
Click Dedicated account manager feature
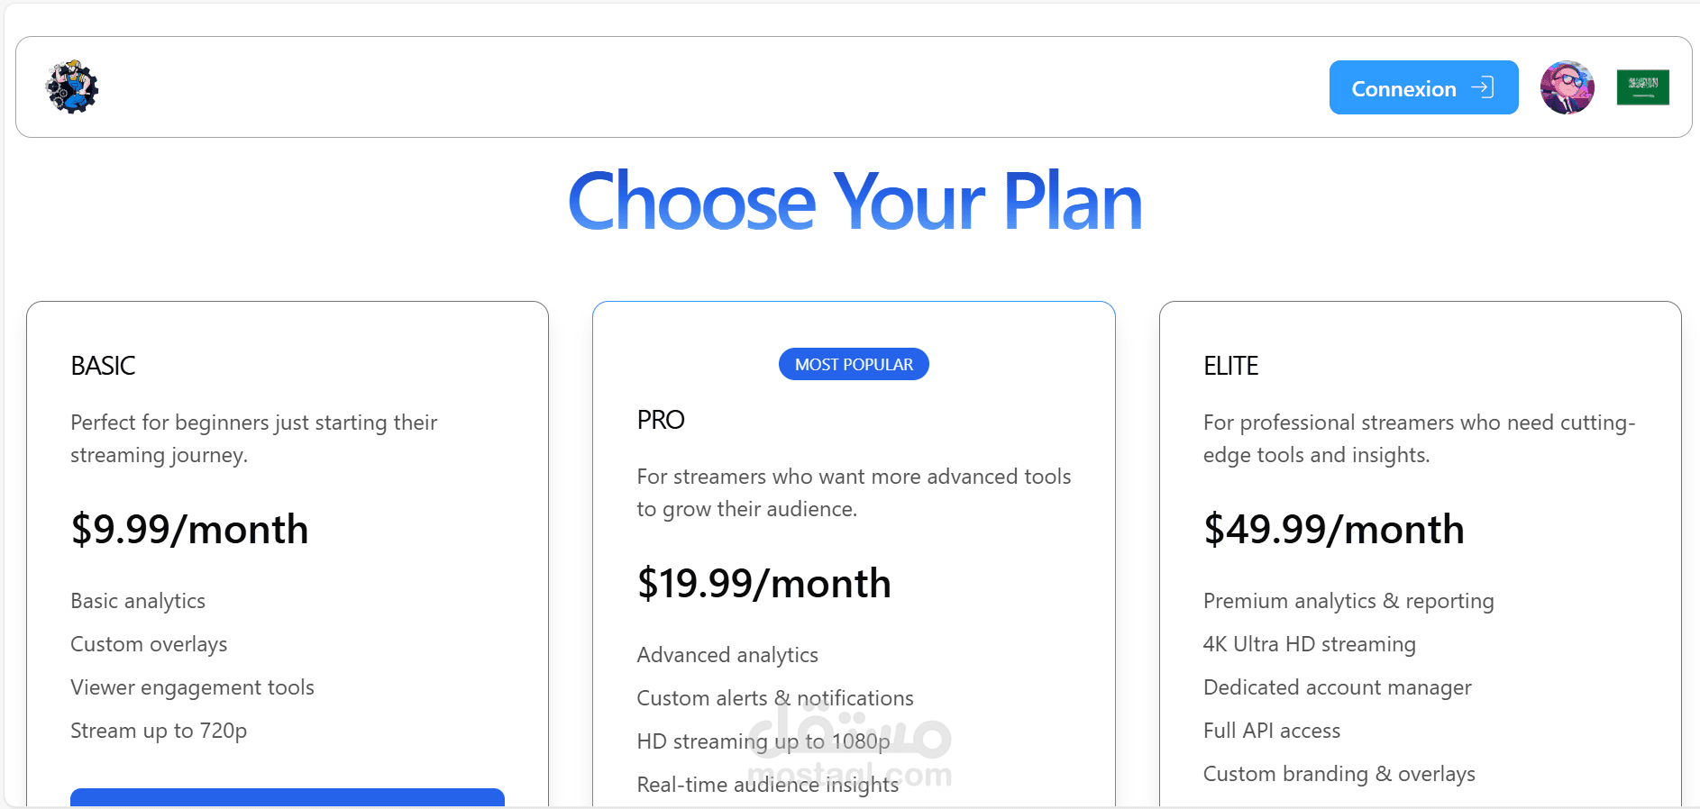tap(1337, 687)
